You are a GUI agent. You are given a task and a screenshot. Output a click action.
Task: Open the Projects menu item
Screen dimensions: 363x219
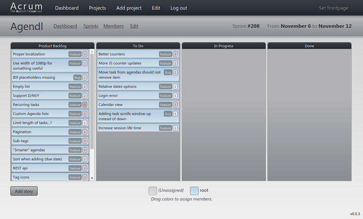[97, 8]
